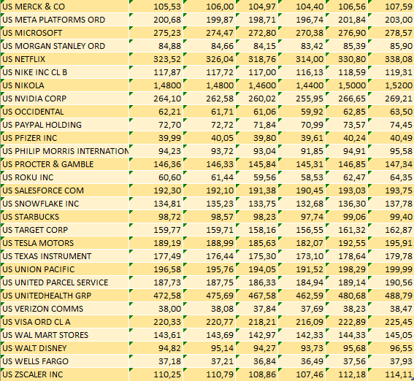The height and width of the screenshot is (381, 414).
Task: Select the US VISA ORD CL A cell
Action: click(65, 322)
